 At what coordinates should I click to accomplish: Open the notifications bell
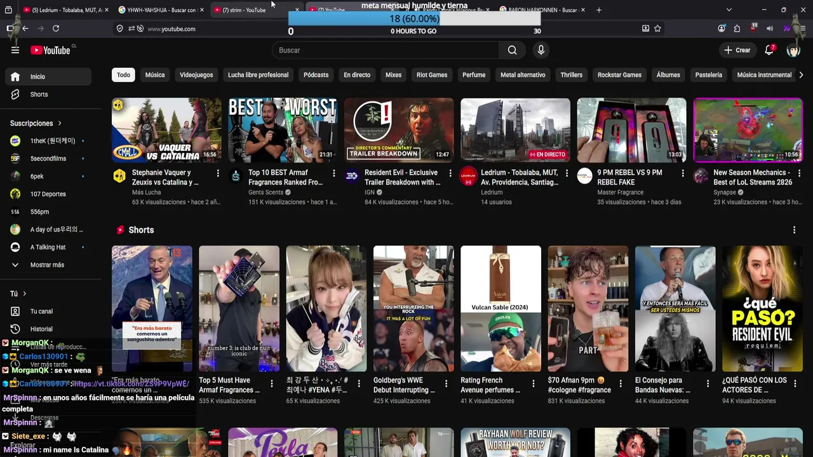point(769,50)
